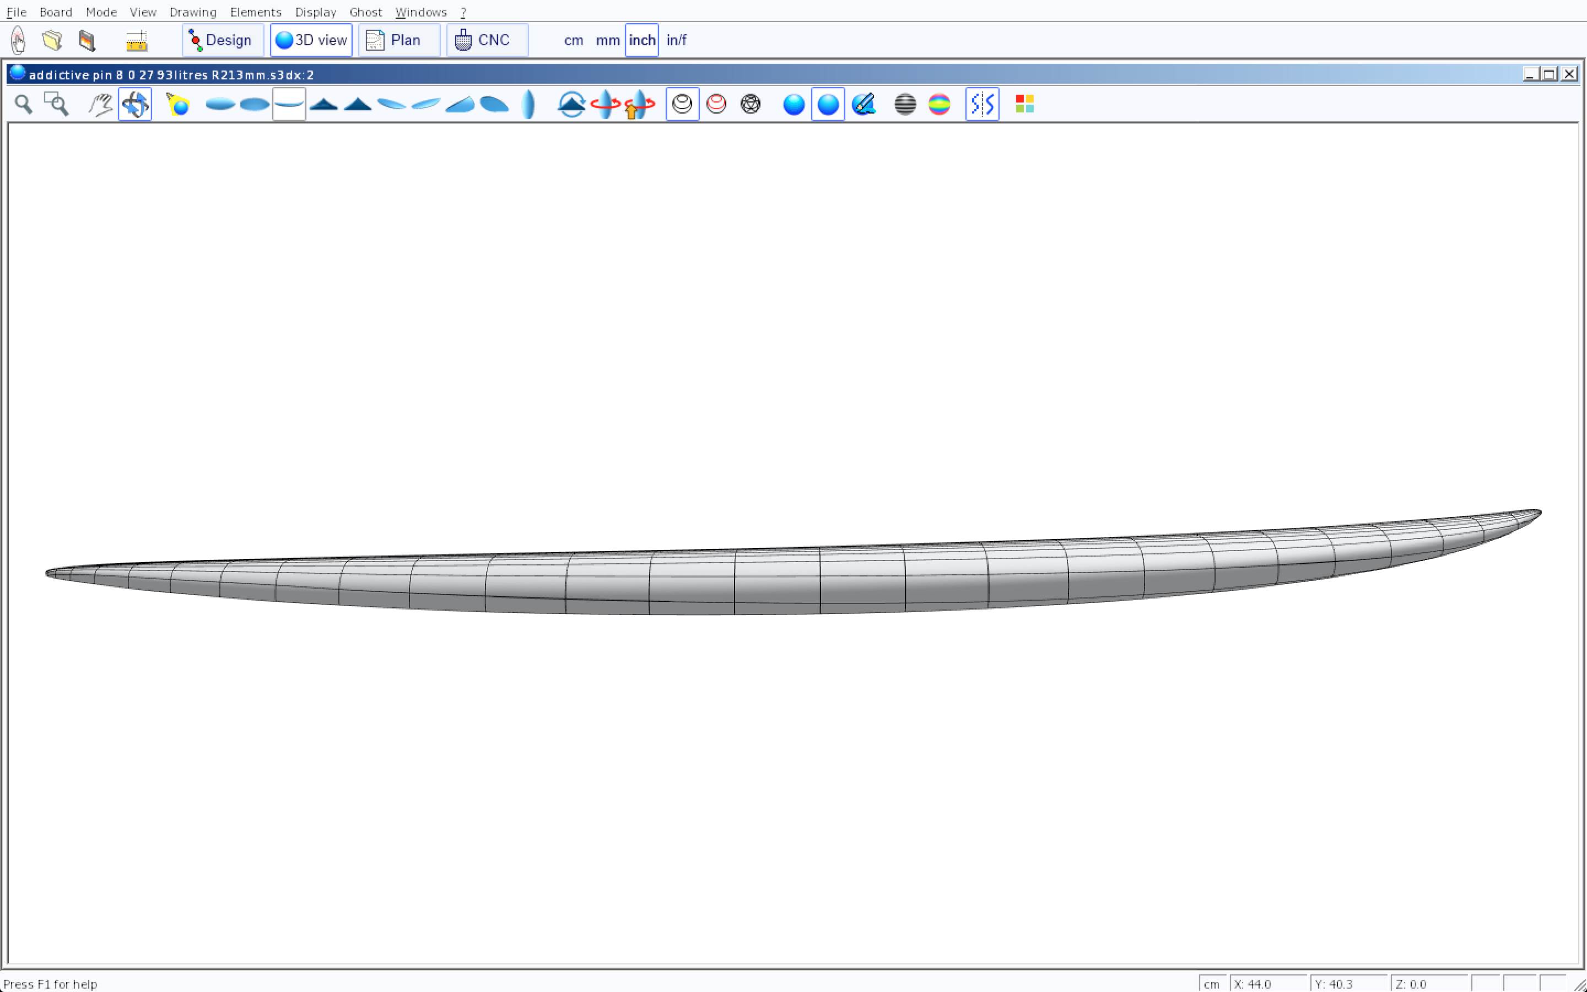Click the spotlight light source icon
The image size is (1587, 992).
(178, 104)
